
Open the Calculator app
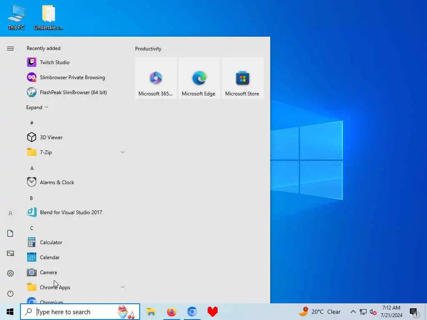click(76, 242)
